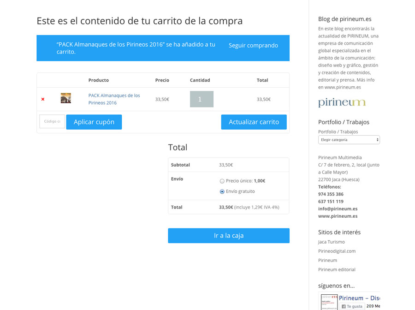
Task: Click the info@pirineum.es email address
Action: 338,209
